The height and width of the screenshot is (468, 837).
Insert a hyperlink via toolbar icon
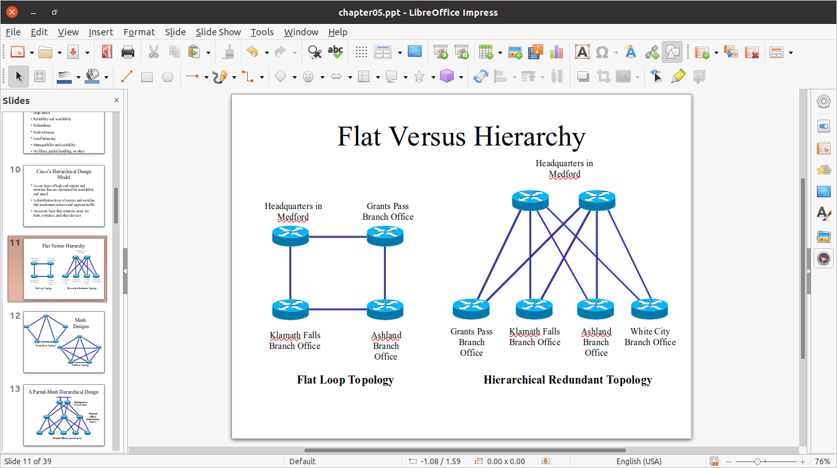tap(651, 52)
